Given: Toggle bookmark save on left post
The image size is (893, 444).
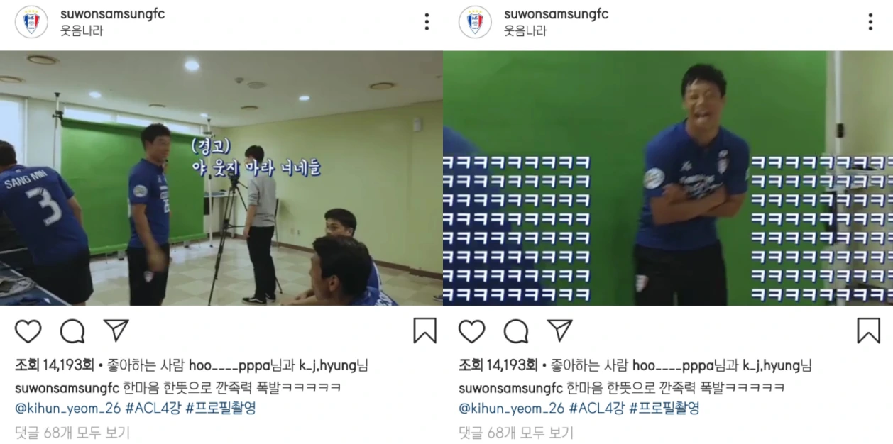Looking at the screenshot, I should tap(424, 331).
